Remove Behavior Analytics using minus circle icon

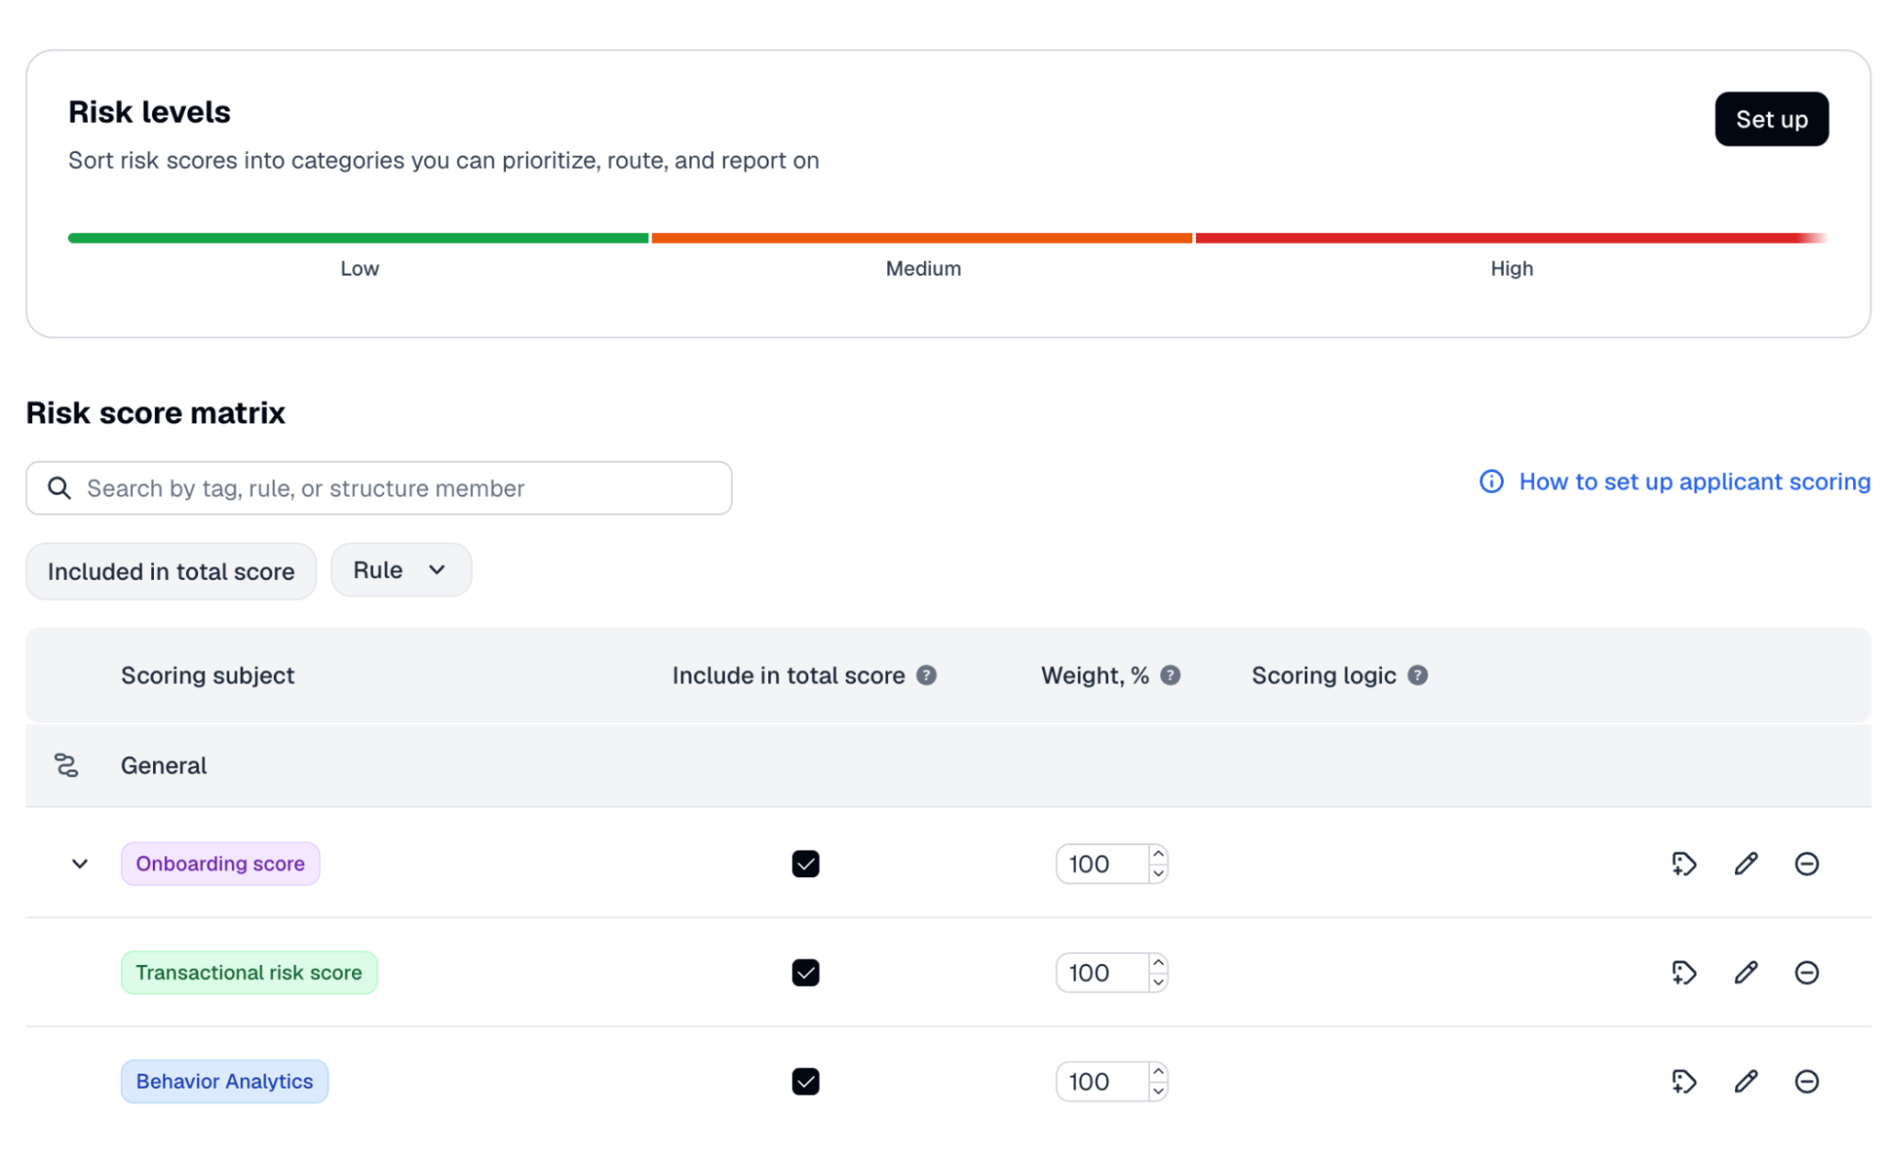tap(1806, 1080)
